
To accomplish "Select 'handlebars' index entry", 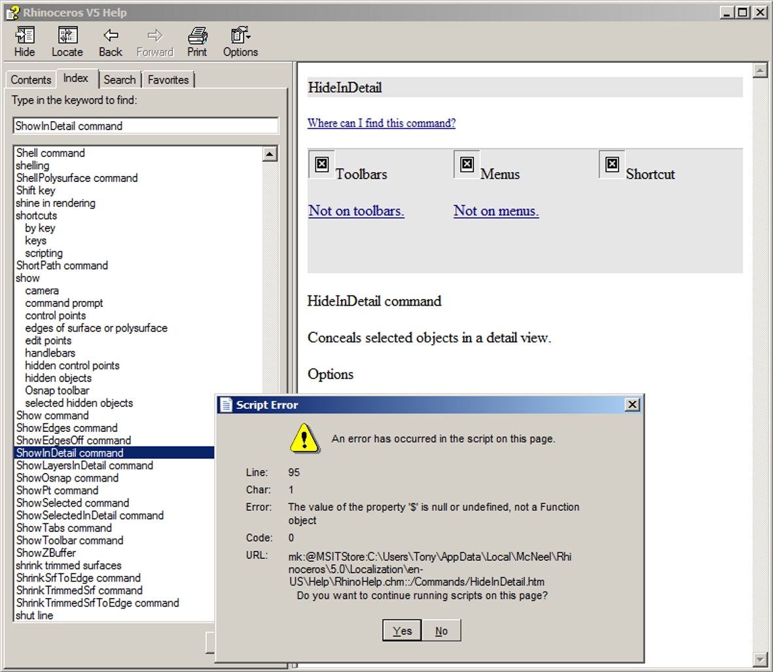I will 50,353.
